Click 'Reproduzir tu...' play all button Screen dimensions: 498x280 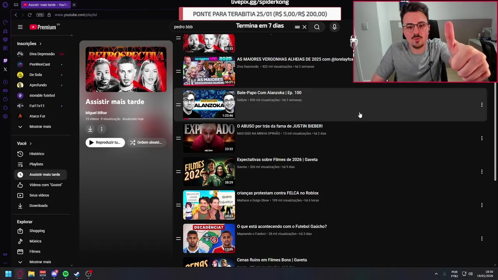point(105,142)
